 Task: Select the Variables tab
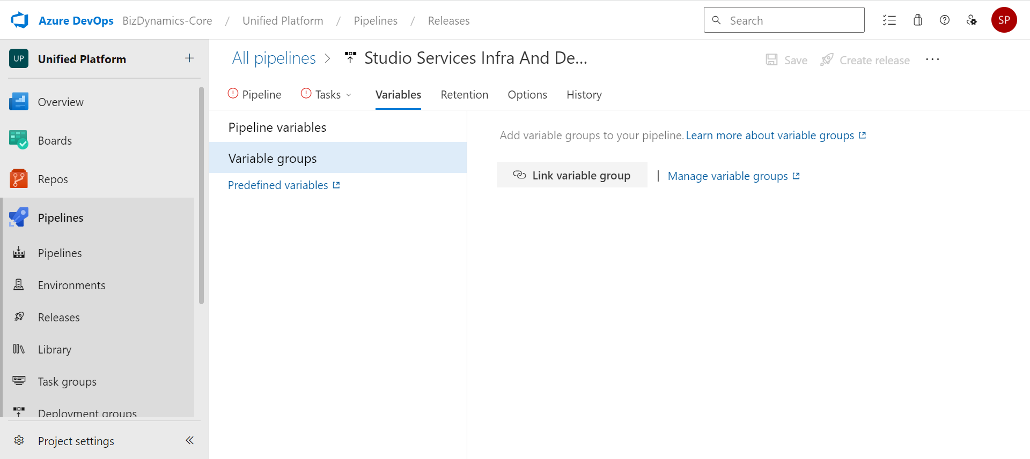(x=398, y=95)
